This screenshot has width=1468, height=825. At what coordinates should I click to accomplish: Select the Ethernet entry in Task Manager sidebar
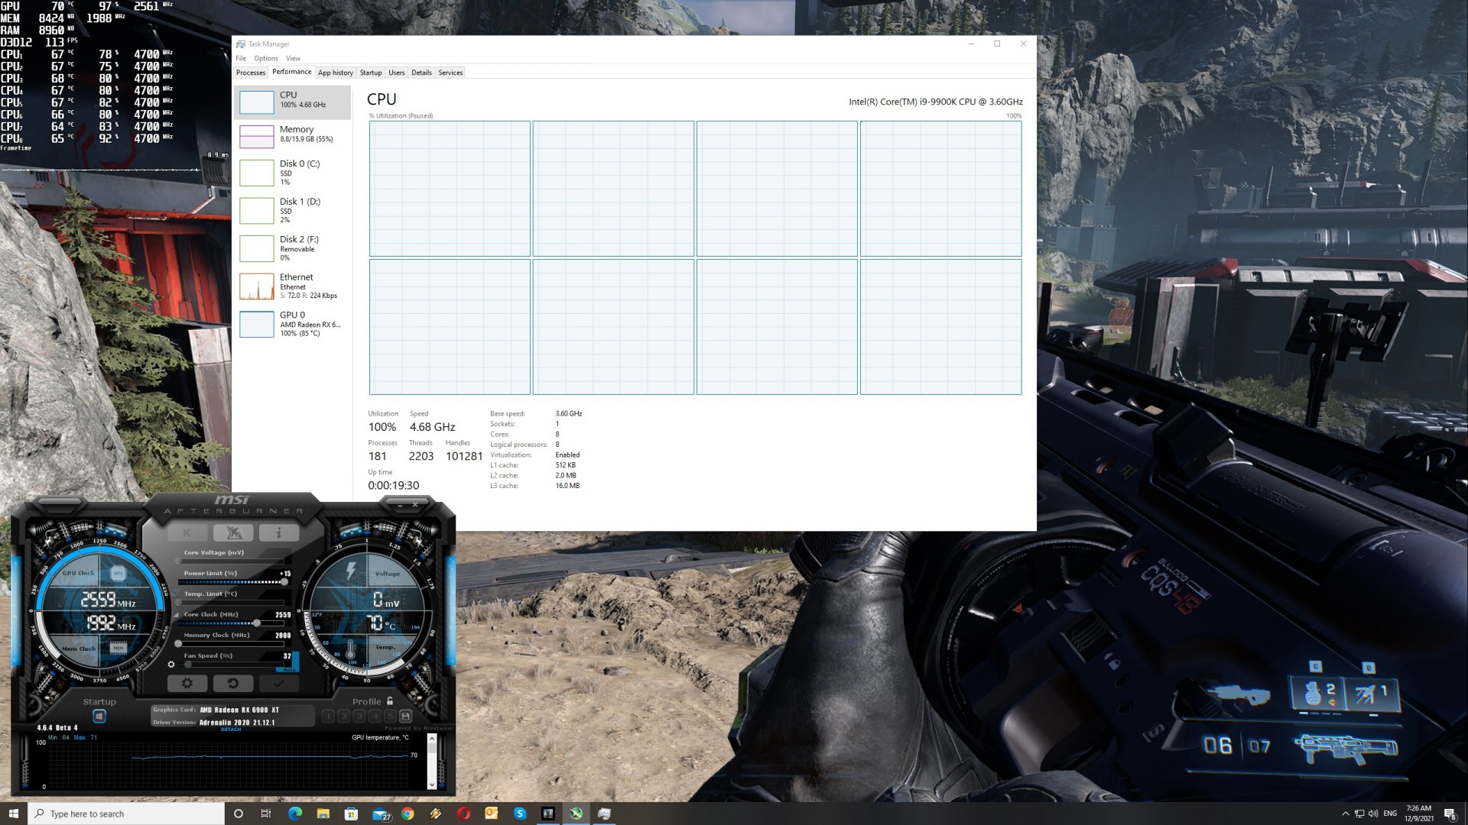tap(292, 286)
